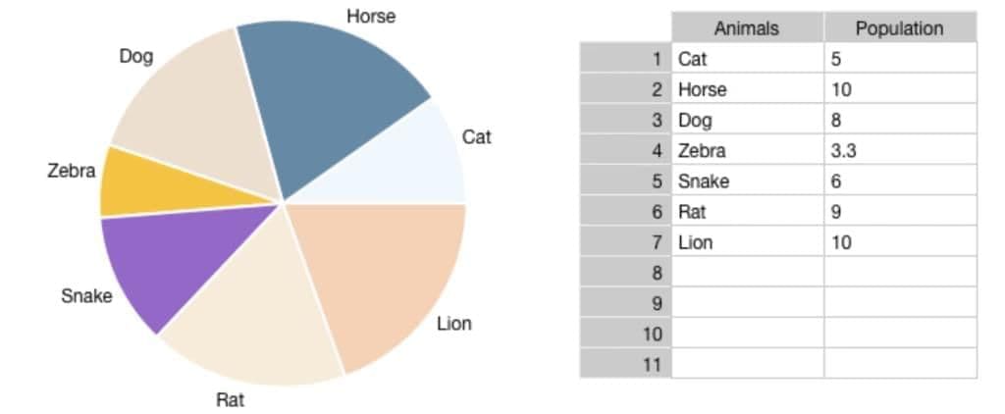This screenshot has height=414, width=1005.
Task: Select the empty Animals cell in row 8
Action: pos(747,273)
